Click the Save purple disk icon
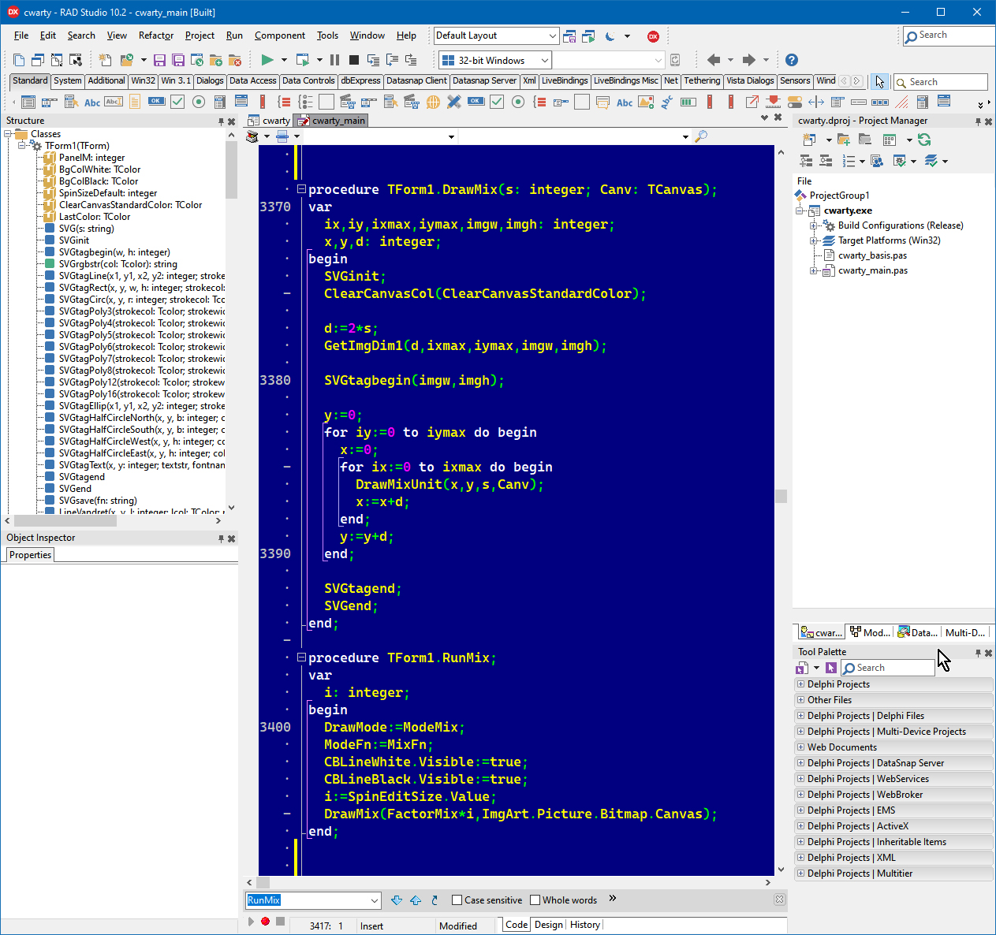This screenshot has width=996, height=935. pyautogui.click(x=159, y=60)
